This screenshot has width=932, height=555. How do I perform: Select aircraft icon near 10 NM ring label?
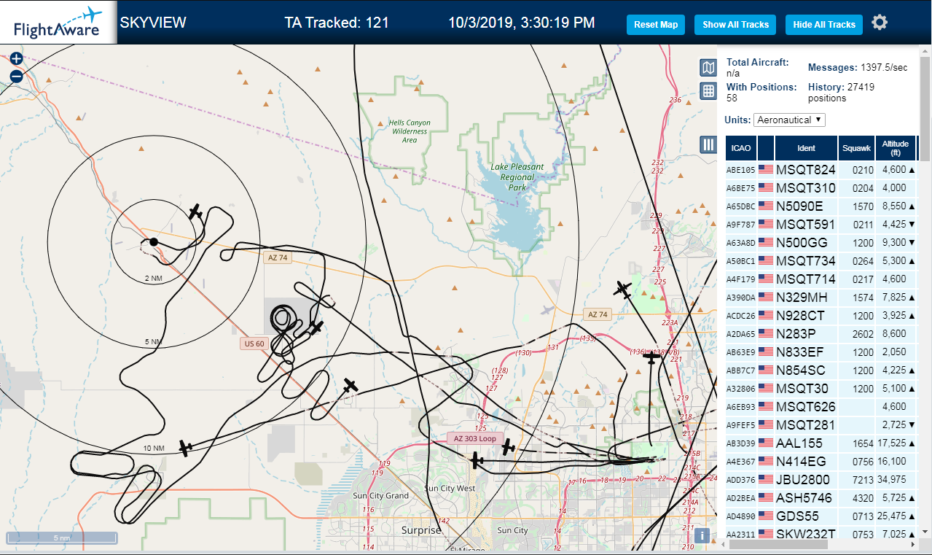pos(185,448)
